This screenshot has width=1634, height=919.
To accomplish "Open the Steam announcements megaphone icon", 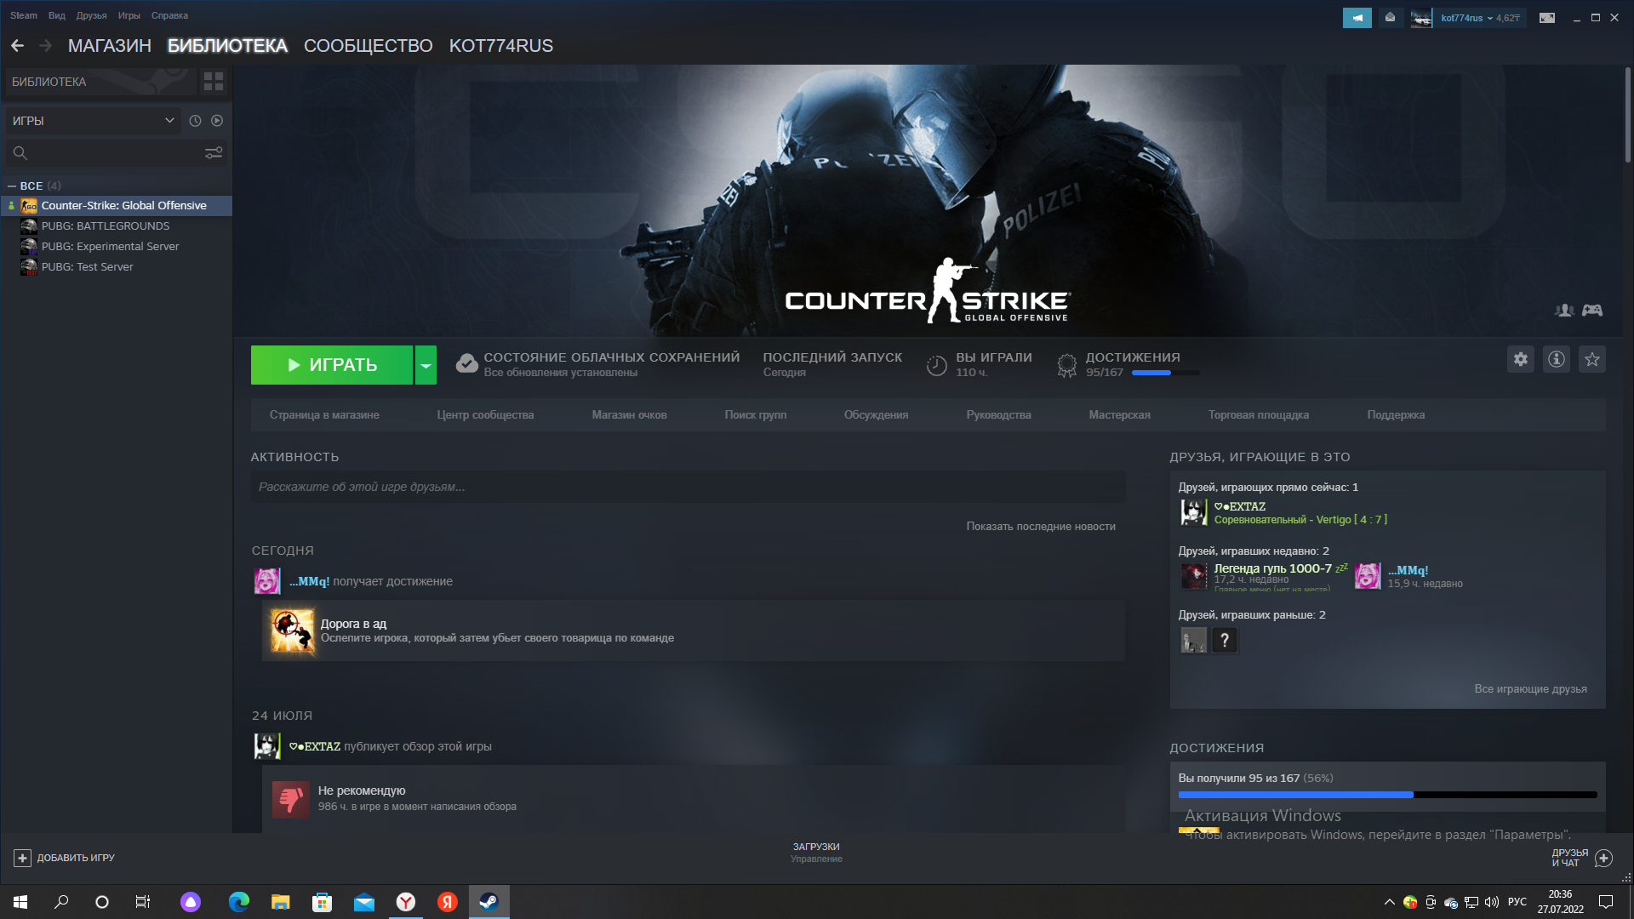I will pos(1357,18).
